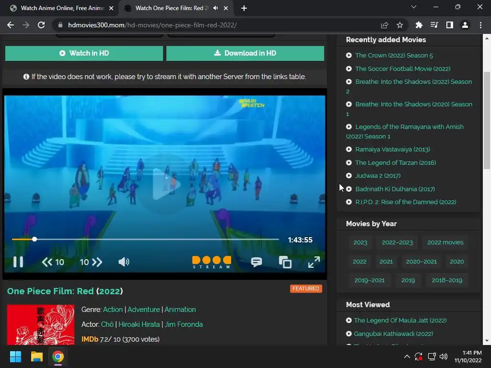Open a new browser tab
This screenshot has width=491, height=368.
tap(244, 8)
